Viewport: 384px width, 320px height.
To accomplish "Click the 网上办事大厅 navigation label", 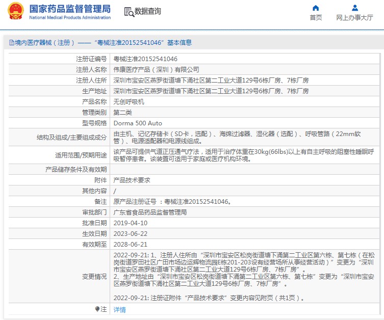I will tap(354, 18).
